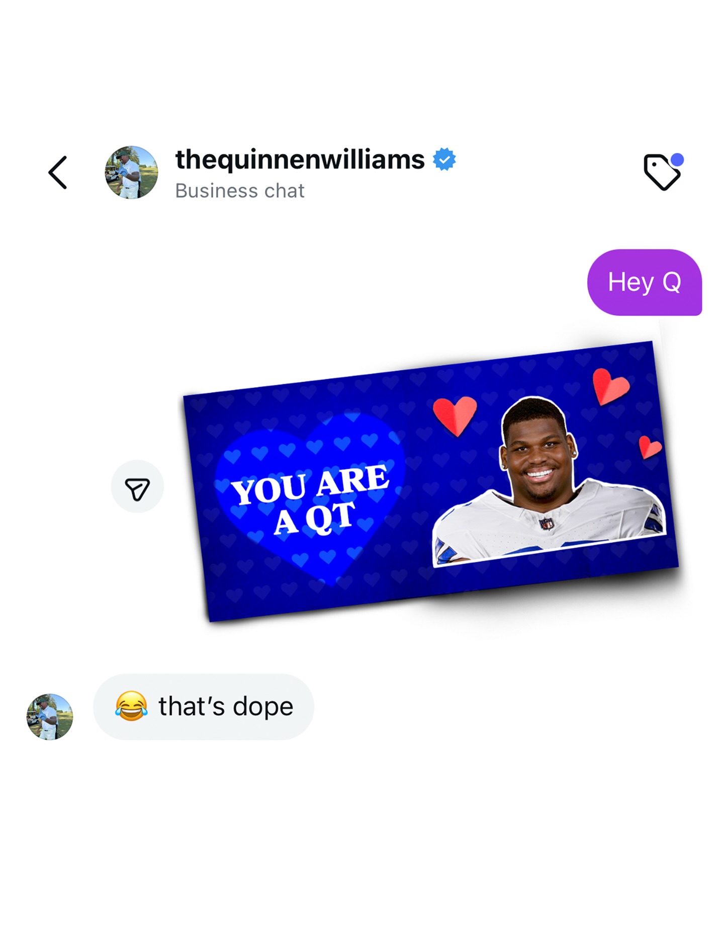The width and height of the screenshot is (724, 927).
Task: Open the header profile picture
Action: click(131, 173)
